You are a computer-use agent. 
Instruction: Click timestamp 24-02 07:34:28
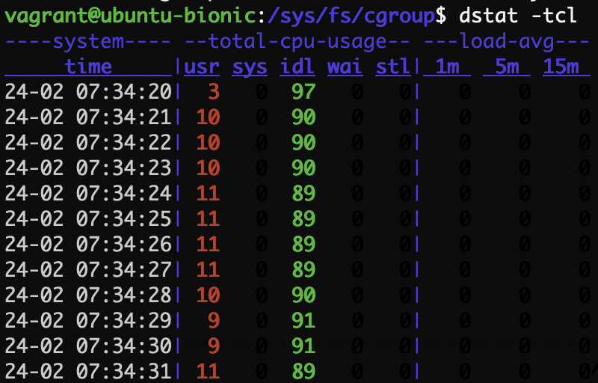[x=88, y=295]
